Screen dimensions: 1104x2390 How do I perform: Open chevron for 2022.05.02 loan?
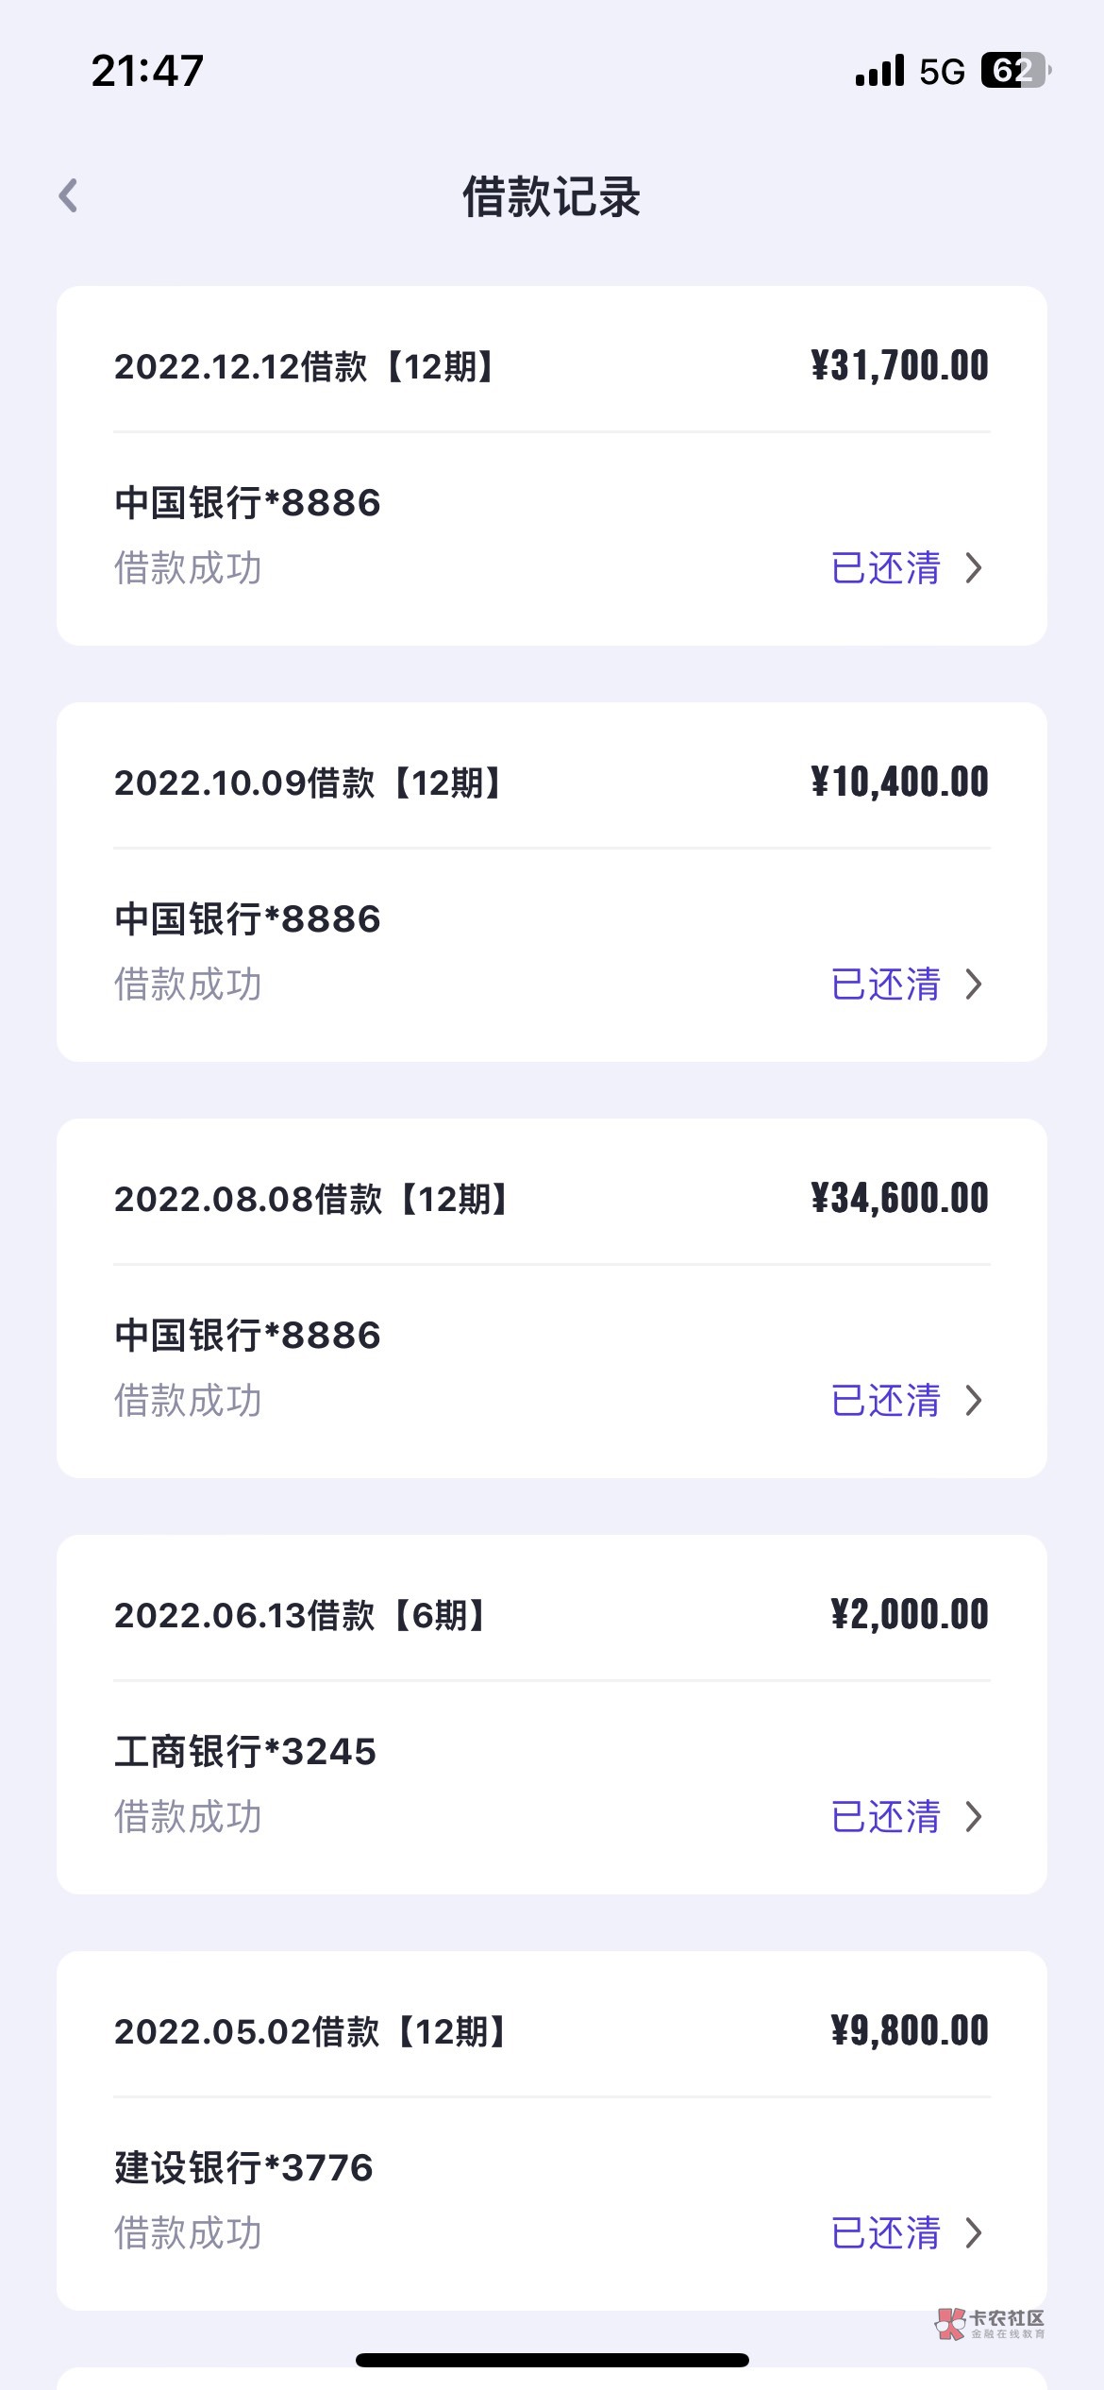click(974, 2233)
